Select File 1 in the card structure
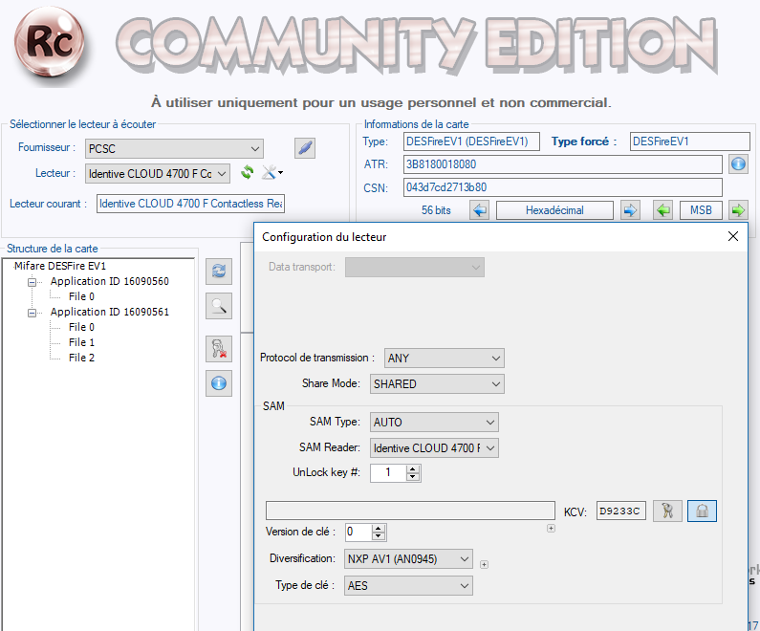760x631 pixels. tap(81, 342)
